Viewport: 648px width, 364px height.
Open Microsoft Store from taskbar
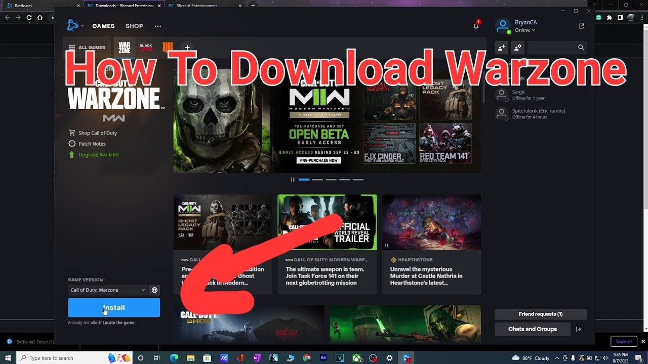pyautogui.click(x=207, y=358)
